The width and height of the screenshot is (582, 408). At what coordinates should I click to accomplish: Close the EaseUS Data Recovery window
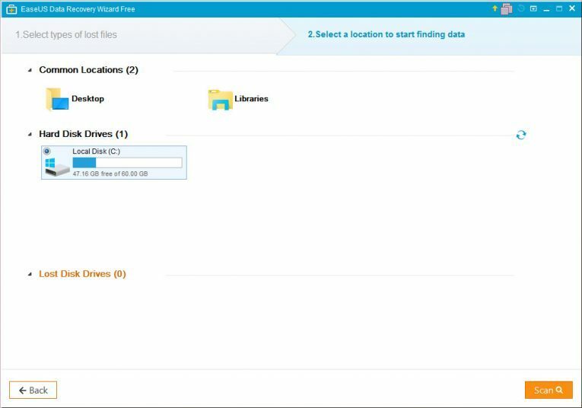(x=572, y=8)
